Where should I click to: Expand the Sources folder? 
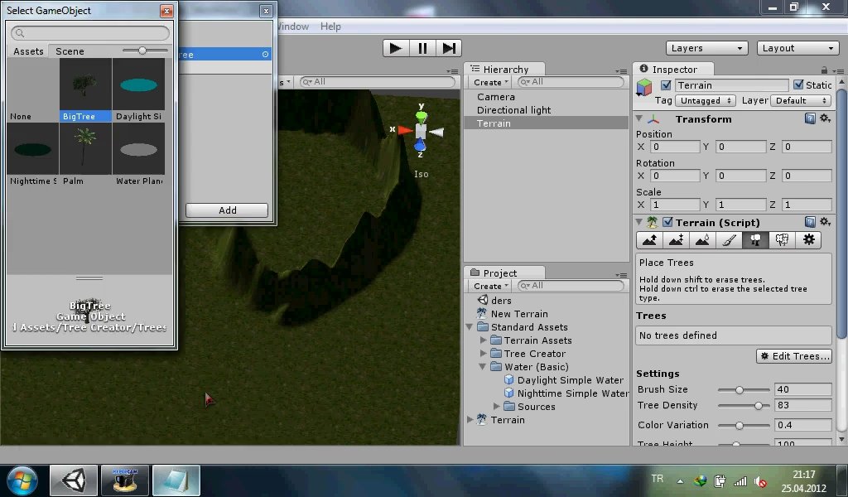(497, 406)
